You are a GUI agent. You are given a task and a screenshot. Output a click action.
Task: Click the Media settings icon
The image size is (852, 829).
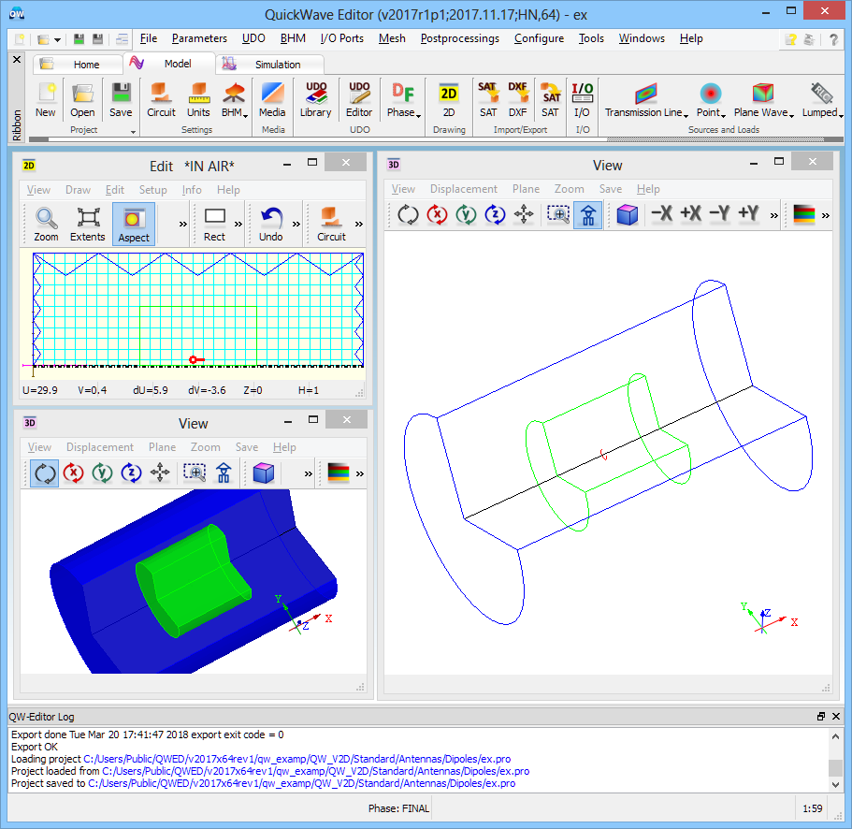[x=272, y=99]
